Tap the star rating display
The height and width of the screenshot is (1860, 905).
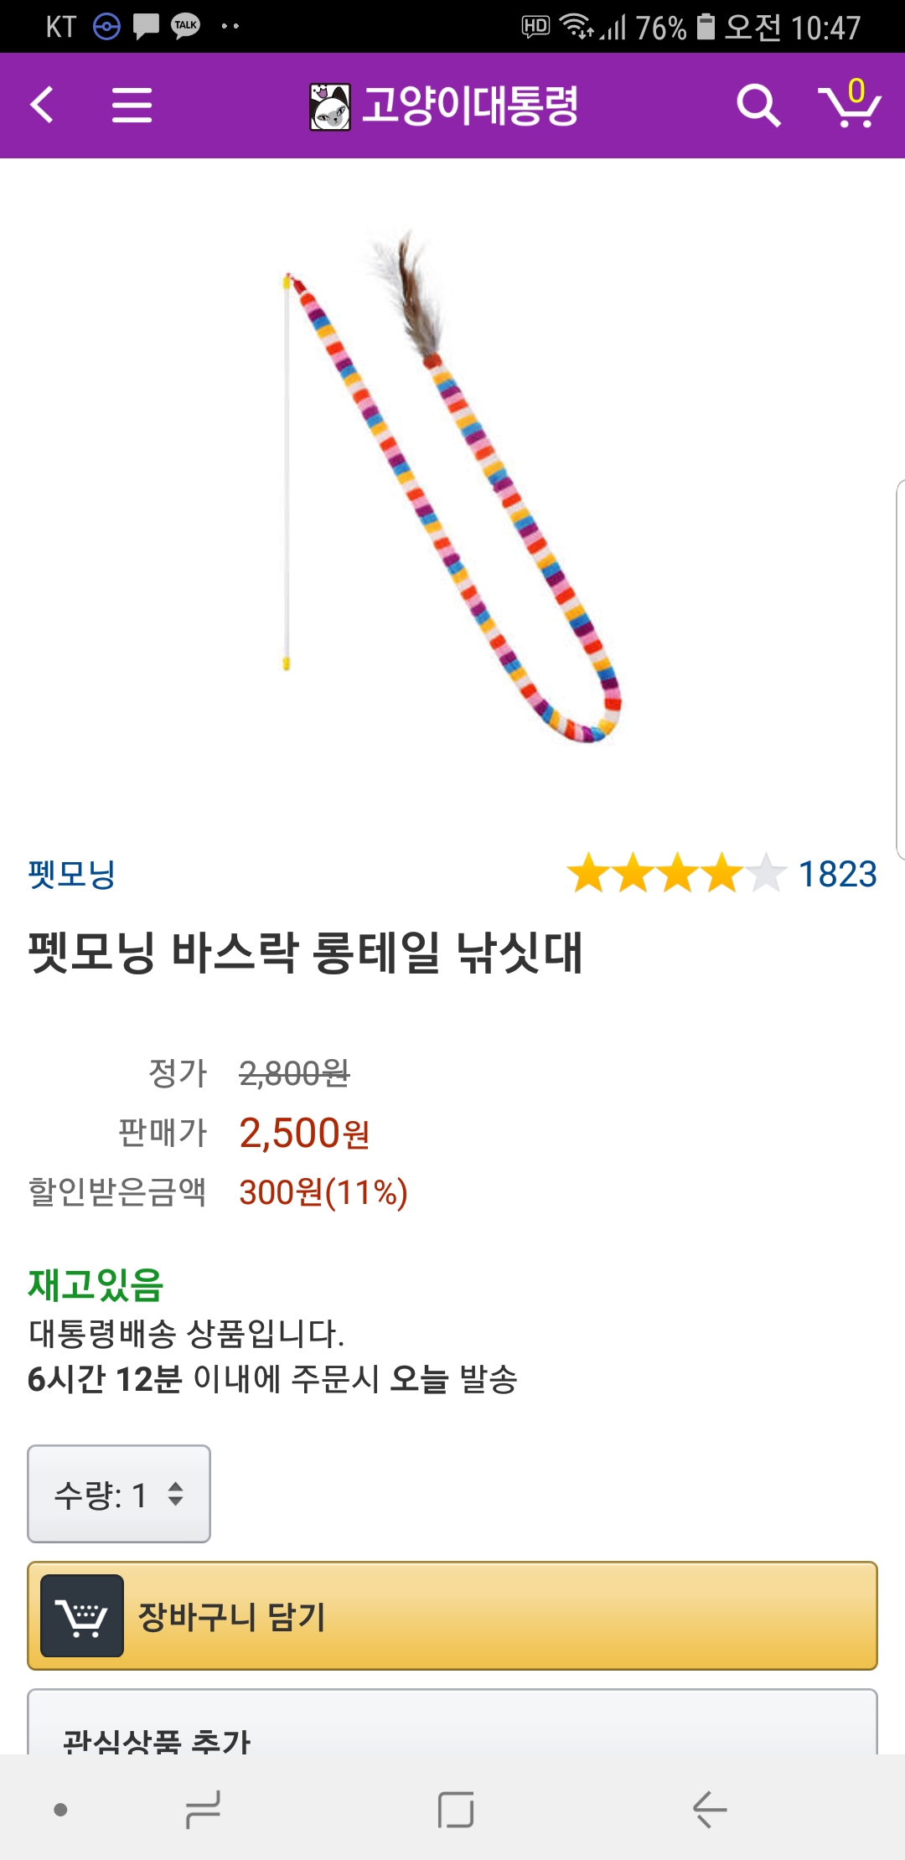tap(676, 874)
